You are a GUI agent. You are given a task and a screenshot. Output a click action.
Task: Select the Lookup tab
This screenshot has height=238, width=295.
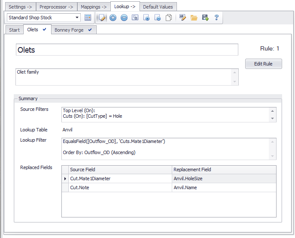tap(125, 6)
